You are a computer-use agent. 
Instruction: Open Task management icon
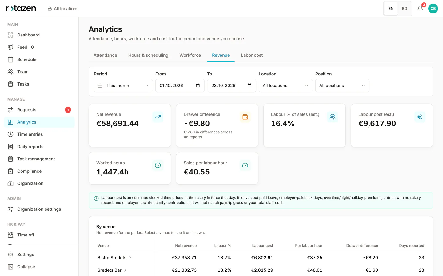point(10,159)
